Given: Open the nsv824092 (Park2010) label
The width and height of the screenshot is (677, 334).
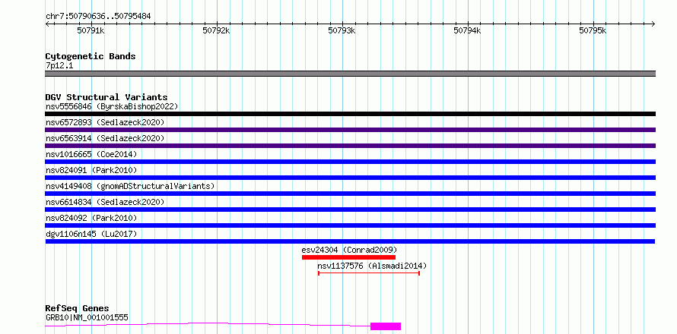Looking at the screenshot, I should [x=91, y=218].
